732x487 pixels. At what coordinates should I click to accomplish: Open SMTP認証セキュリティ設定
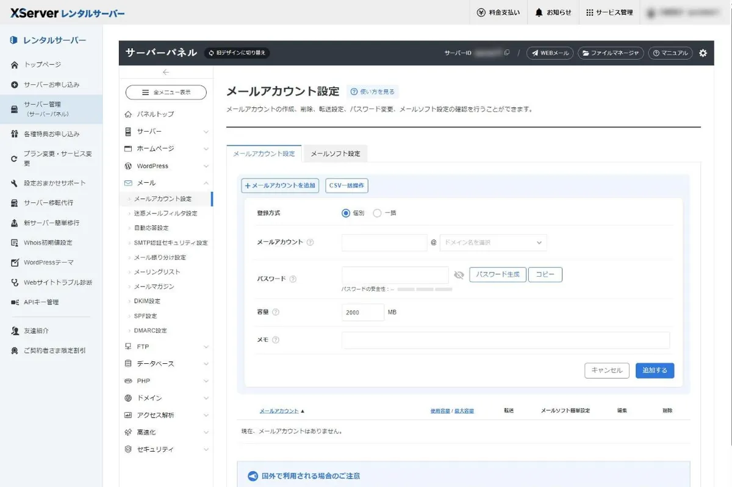[171, 243]
